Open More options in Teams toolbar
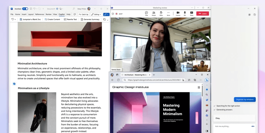Image resolution: width=265 pixels, height=133 pixels. tap(168, 14)
